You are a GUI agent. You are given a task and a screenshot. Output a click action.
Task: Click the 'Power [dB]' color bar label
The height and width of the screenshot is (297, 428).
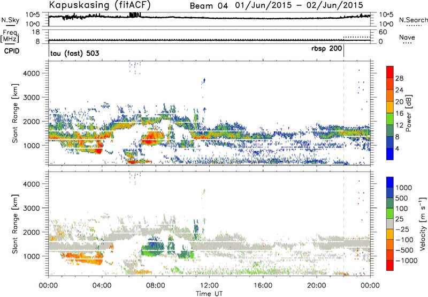(408, 113)
